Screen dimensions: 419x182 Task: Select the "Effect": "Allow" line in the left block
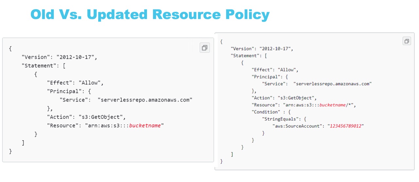point(75,82)
